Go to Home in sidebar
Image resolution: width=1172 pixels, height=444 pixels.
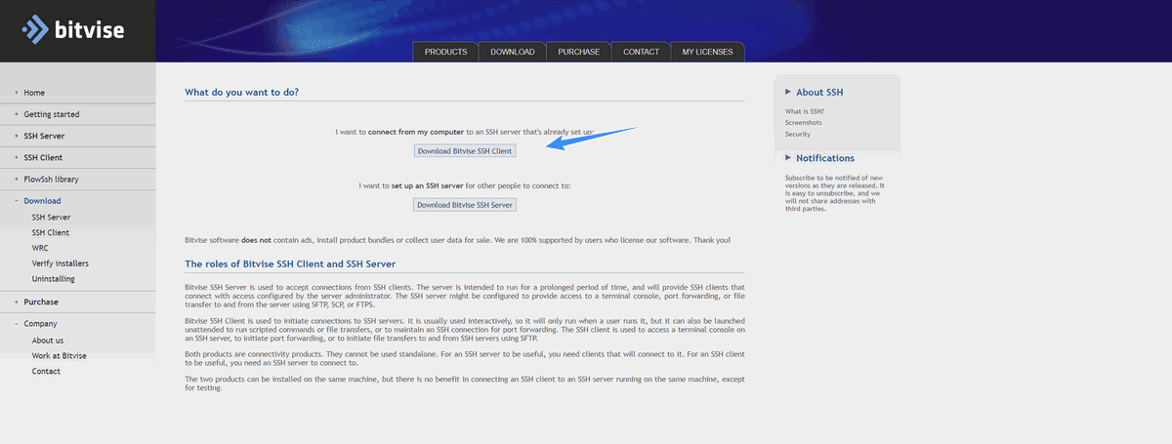click(34, 93)
